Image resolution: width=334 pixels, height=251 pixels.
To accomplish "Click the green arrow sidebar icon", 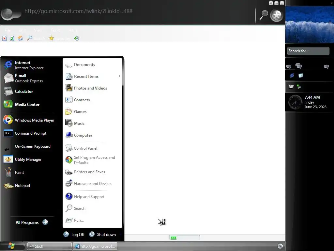I will click(x=299, y=86).
